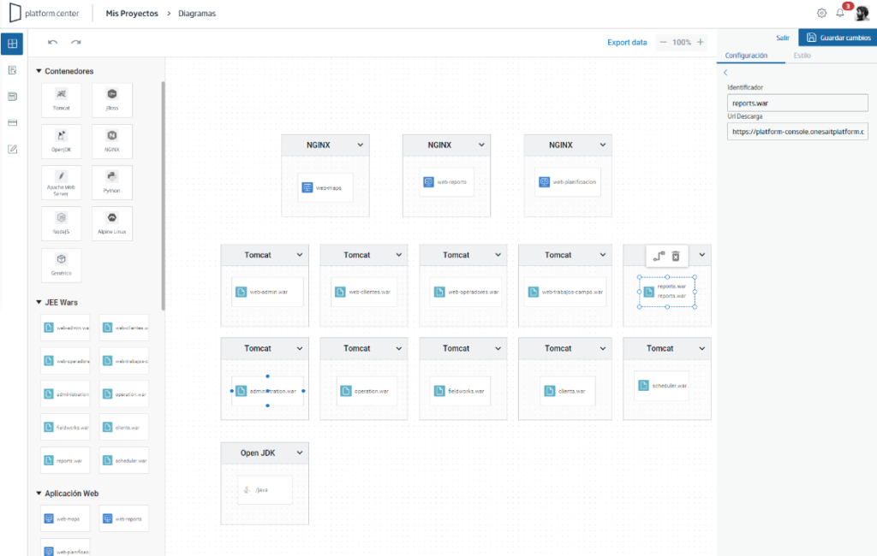Screen dimensions: 877x556
Task: Select the clients.war node on canvas
Action: pyautogui.click(x=568, y=391)
